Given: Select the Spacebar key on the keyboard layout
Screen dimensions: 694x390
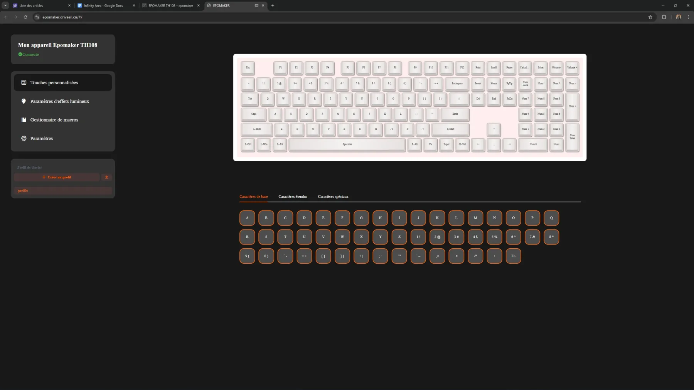Looking at the screenshot, I should [347, 144].
